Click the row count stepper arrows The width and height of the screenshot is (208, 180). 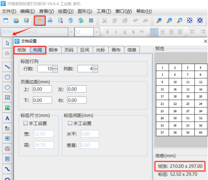click(x=55, y=69)
